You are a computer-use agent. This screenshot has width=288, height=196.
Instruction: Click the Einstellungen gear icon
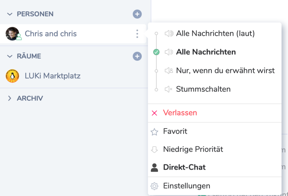coord(155,186)
